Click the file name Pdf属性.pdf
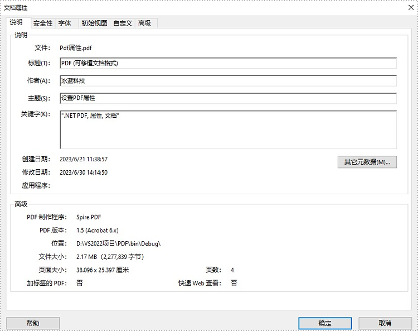418x331 pixels. coord(76,48)
